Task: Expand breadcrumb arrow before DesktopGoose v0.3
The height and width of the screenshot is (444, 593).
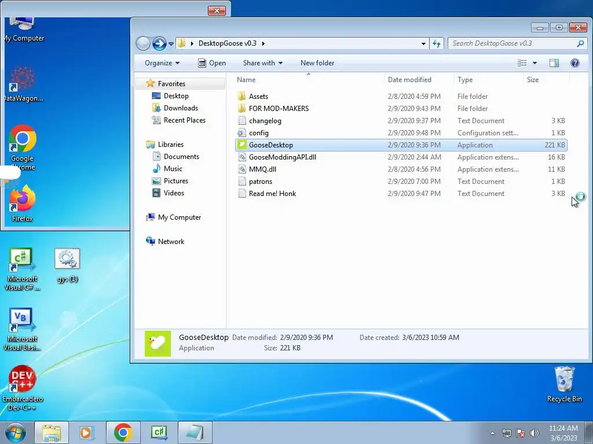Action: [192, 43]
